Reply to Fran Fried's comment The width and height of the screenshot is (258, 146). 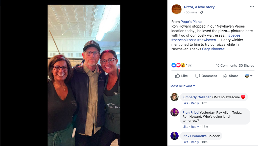(x=195, y=127)
